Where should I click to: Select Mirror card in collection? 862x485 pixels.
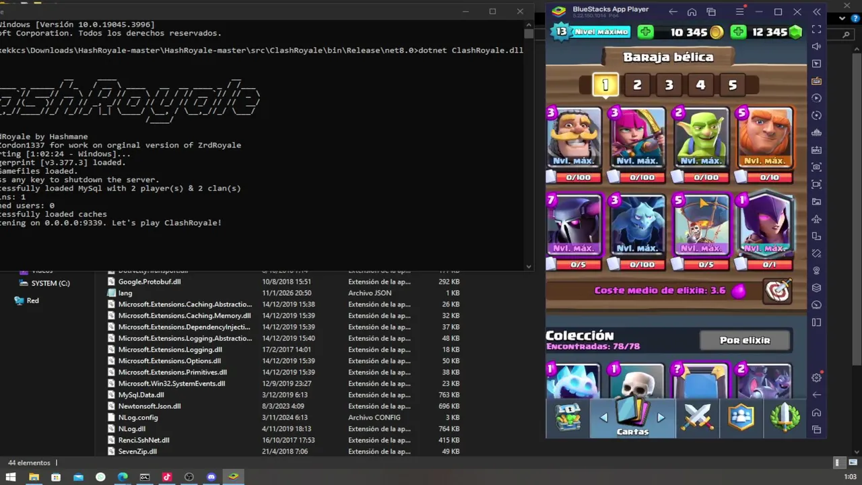[701, 381]
